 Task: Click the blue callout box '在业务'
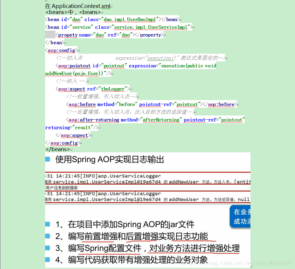pyautogui.click(x=240, y=216)
